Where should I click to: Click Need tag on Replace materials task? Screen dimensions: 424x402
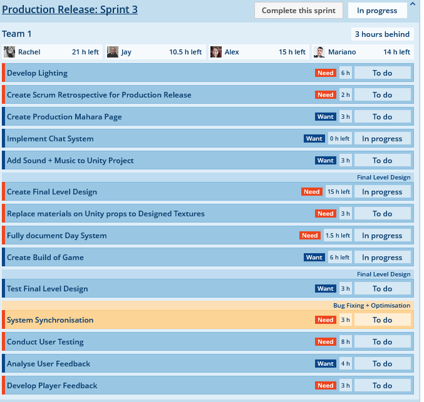325,214
